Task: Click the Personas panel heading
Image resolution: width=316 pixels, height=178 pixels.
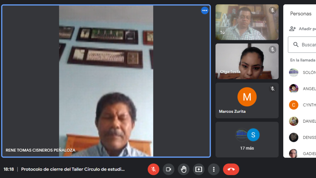Action: coord(301,14)
